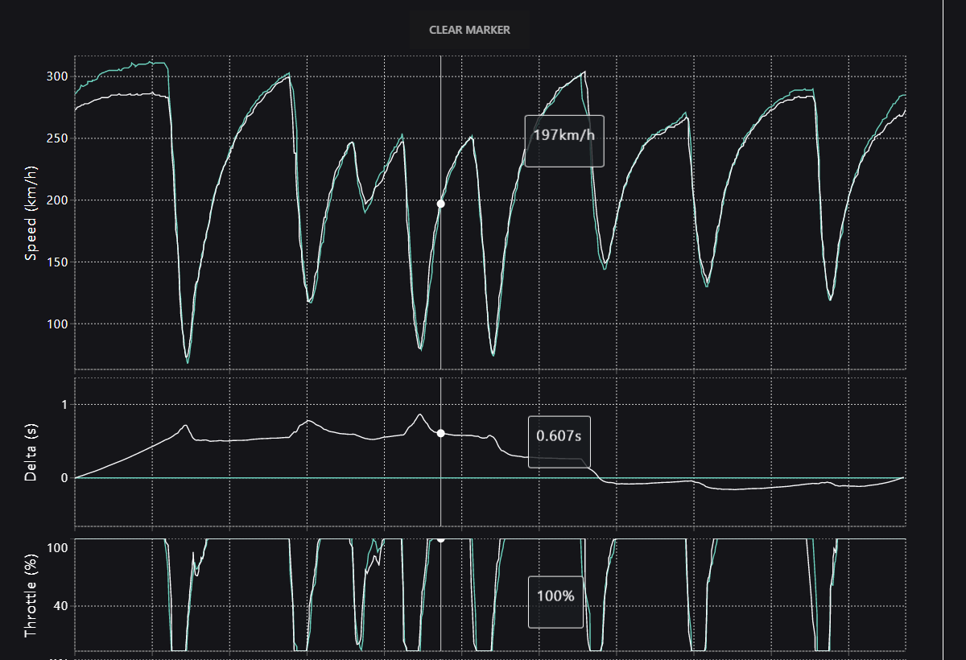
Task: Click the vertical divider right of the charts
Action: (x=943, y=330)
